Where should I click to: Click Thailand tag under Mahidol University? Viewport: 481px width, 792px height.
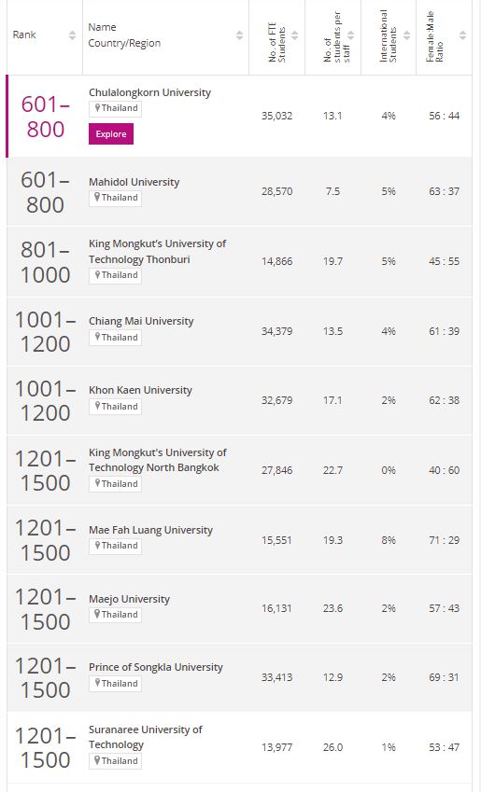[115, 198]
